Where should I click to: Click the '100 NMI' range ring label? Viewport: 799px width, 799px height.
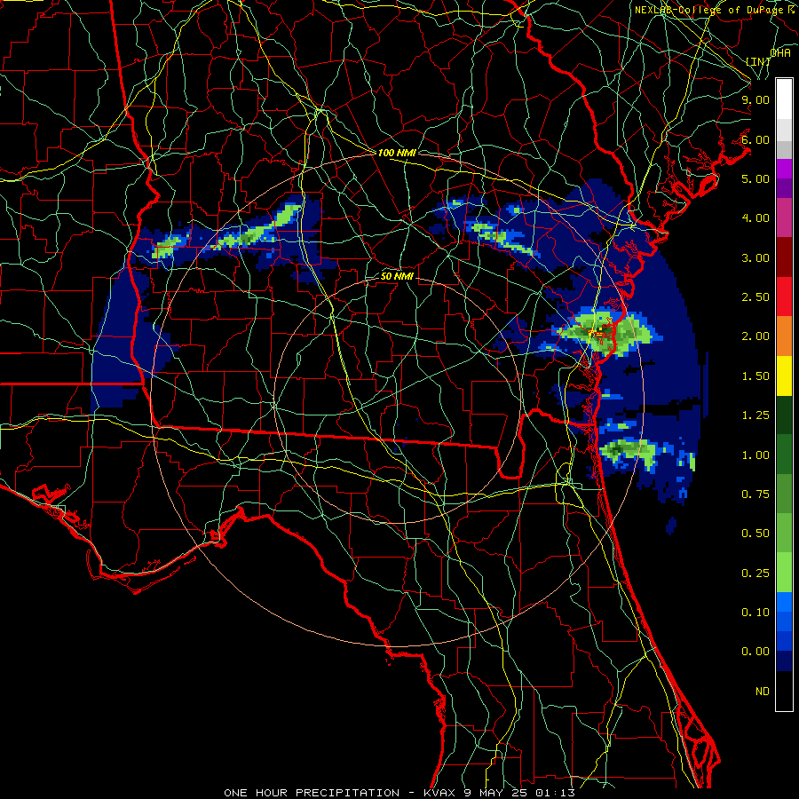(x=397, y=153)
